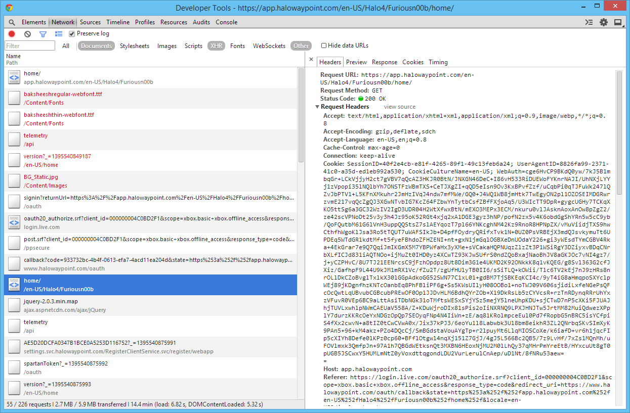Enable the Stylesheets filter

point(135,46)
